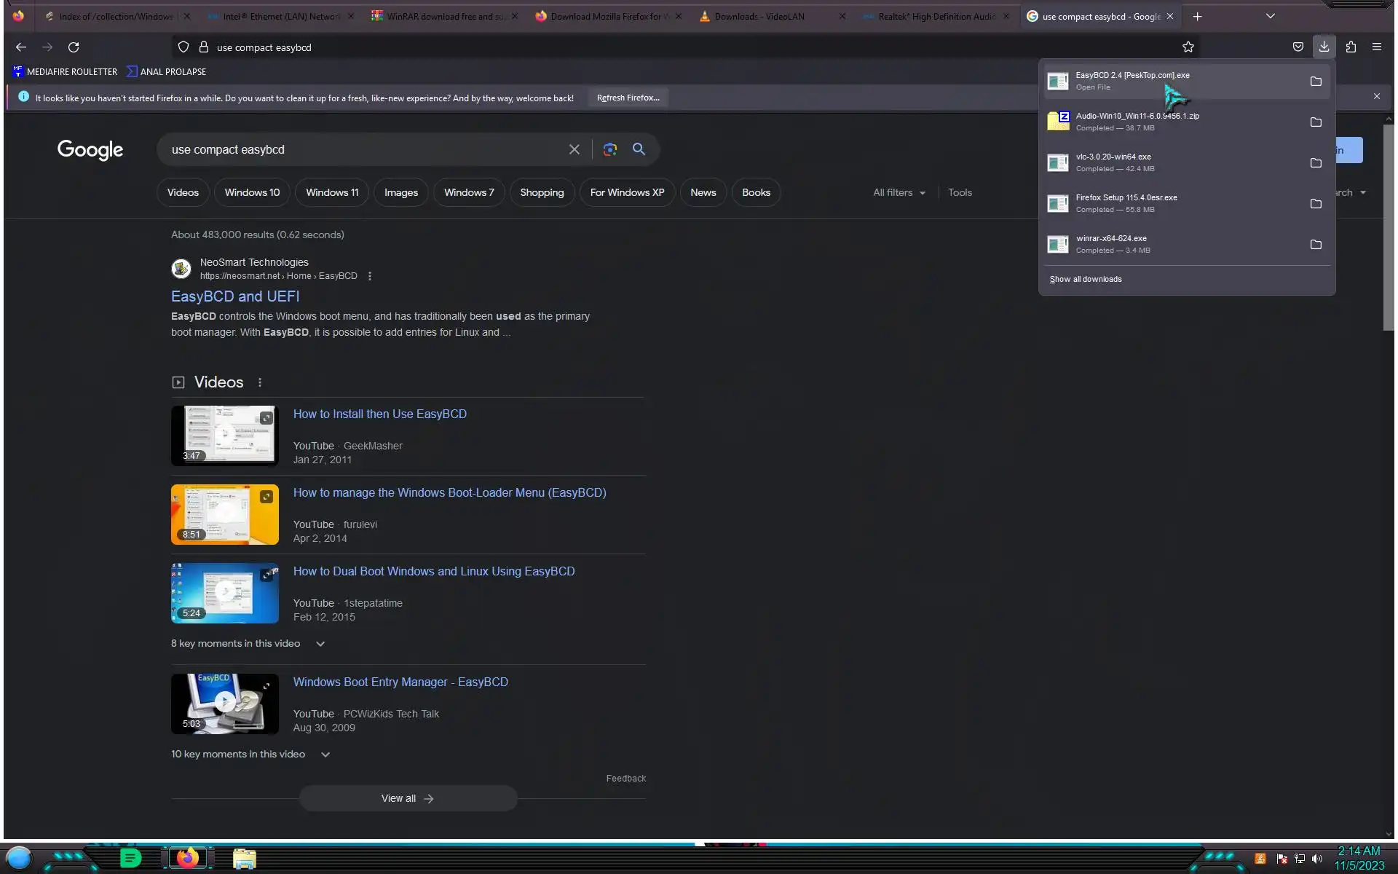Image resolution: width=1398 pixels, height=874 pixels.
Task: Expand 8 key moments in this video
Action: click(x=320, y=644)
